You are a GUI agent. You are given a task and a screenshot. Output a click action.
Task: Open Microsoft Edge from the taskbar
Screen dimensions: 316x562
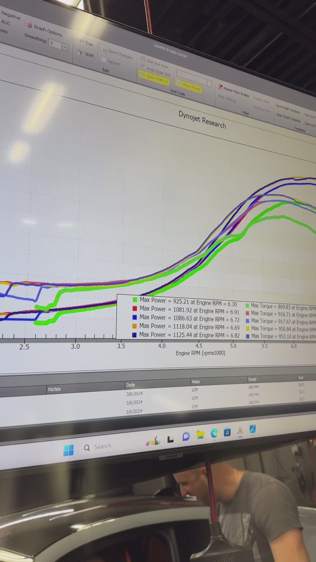214,433
